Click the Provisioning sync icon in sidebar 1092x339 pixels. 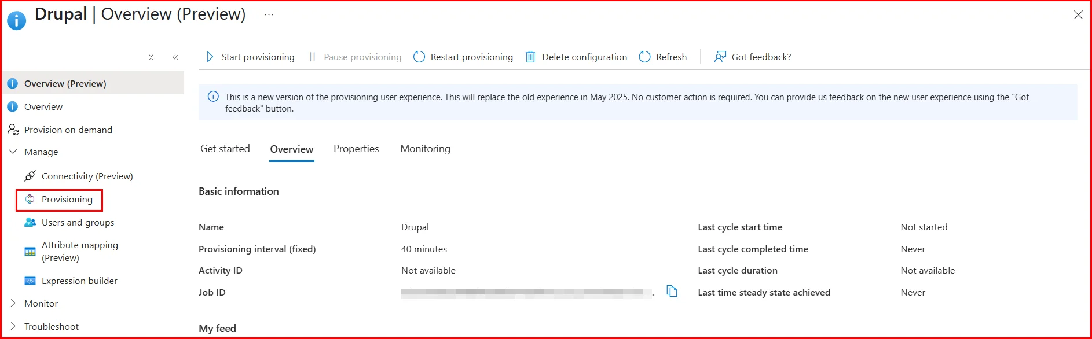point(30,199)
